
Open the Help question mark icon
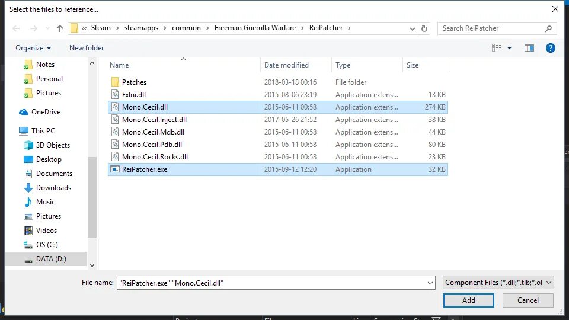[x=550, y=48]
